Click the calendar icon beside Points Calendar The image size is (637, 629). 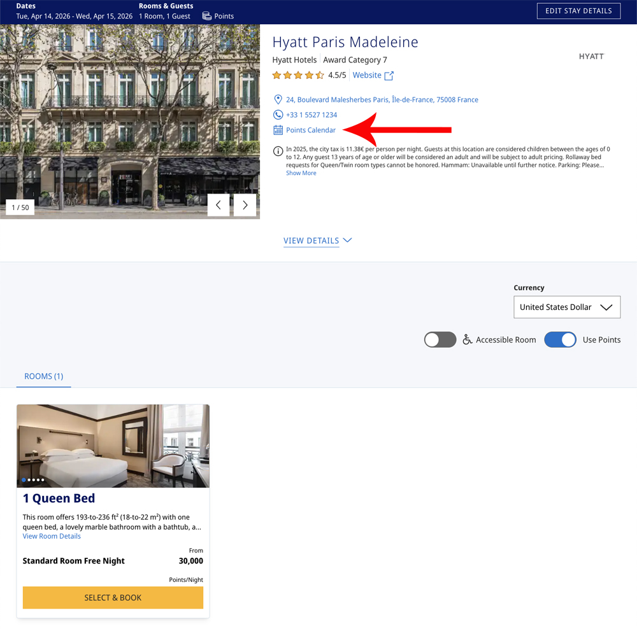click(x=278, y=130)
